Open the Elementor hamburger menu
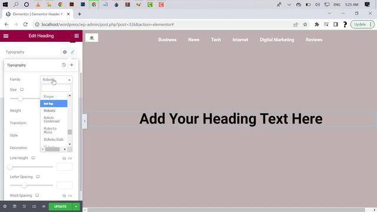 [x=6, y=36]
